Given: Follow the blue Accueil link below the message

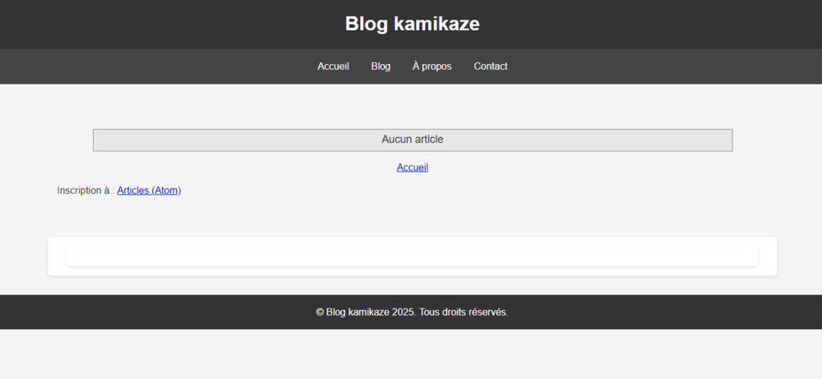Looking at the screenshot, I should tap(412, 167).
